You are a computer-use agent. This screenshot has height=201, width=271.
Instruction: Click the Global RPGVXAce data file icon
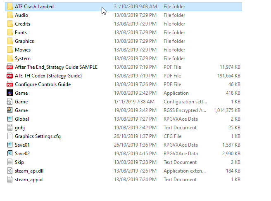(x=10, y=119)
